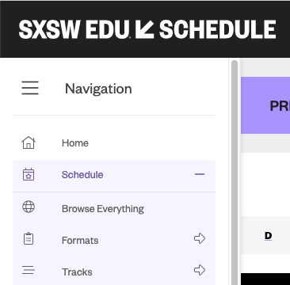Click the purple PR banner button
This screenshot has height=285, width=290.
click(x=265, y=105)
